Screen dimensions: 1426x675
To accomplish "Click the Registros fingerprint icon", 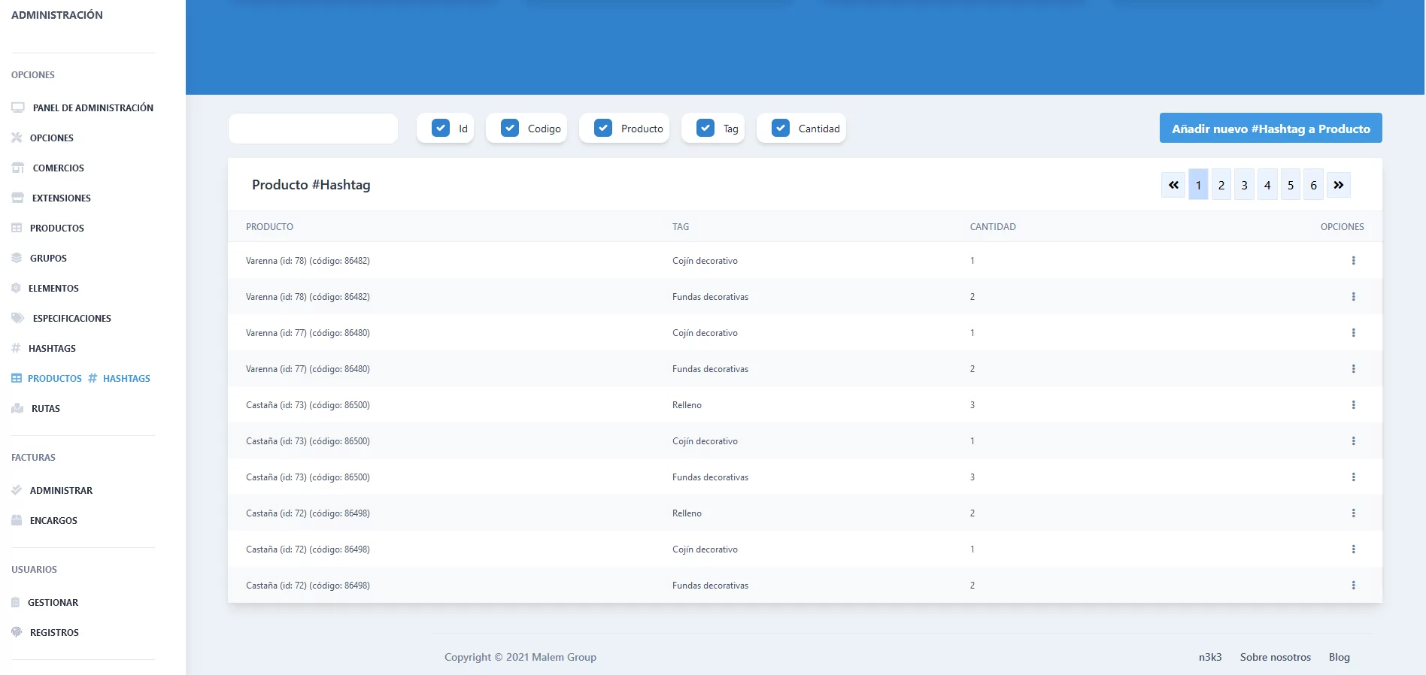I will click(17, 632).
